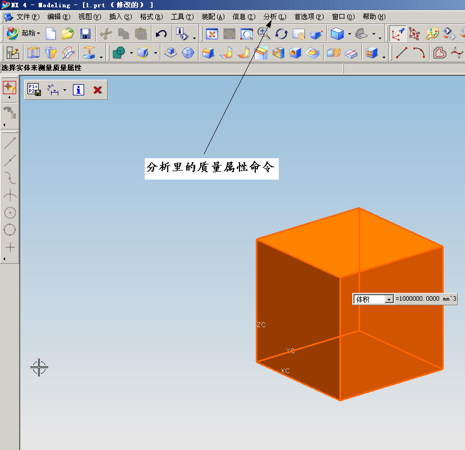Select the Pan hand tool
The image size is (465, 450).
298,34
